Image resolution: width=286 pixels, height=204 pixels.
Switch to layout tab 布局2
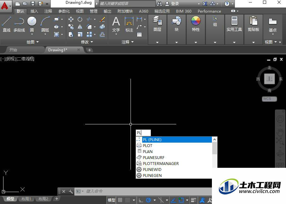point(43,199)
